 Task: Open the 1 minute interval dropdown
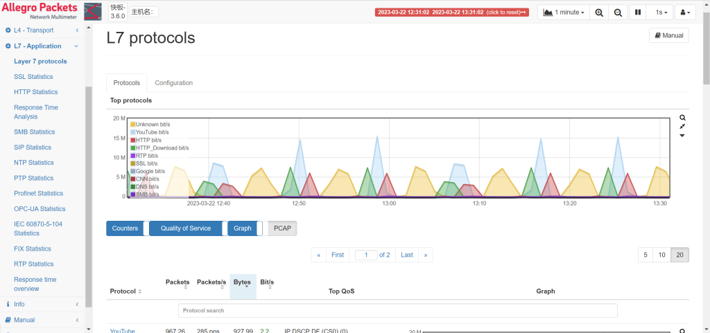pyautogui.click(x=564, y=12)
